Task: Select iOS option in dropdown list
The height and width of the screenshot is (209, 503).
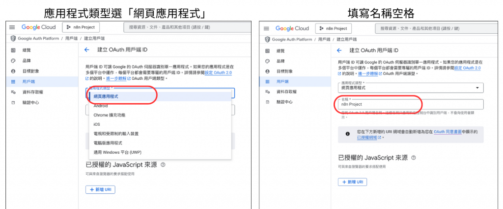Action: point(160,124)
